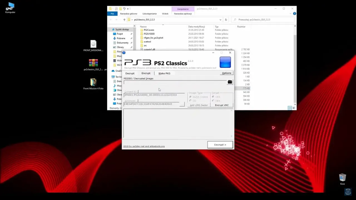Open the ps3dev-net and aldostools.org link
Image resolution: width=356 pixels, height=200 pixels.
[x=144, y=146]
